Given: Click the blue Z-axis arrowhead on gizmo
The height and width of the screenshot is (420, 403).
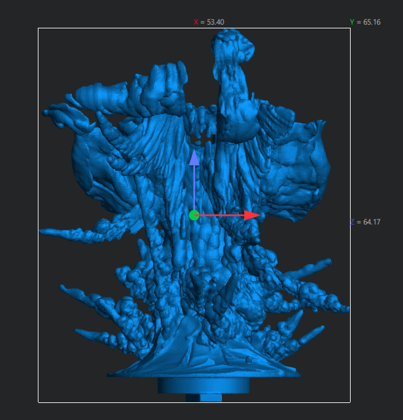Looking at the screenshot, I should point(194,158).
